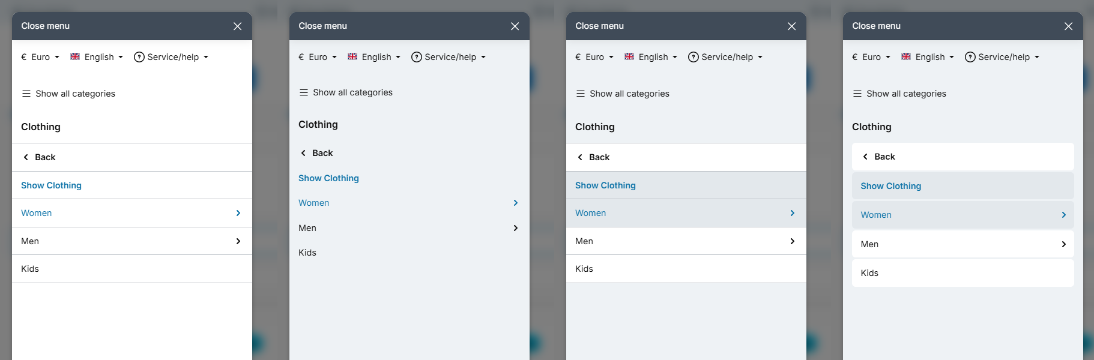Open Show Clothing link in first menu
The height and width of the screenshot is (360, 1094).
pos(51,185)
